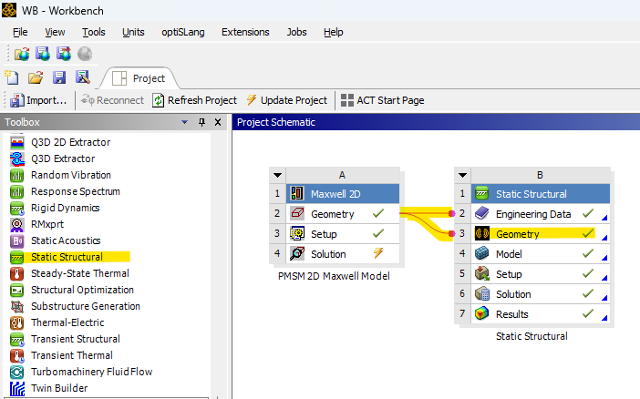The image size is (640, 399).
Task: Click the Structural Optimization icon
Action: click(x=17, y=290)
